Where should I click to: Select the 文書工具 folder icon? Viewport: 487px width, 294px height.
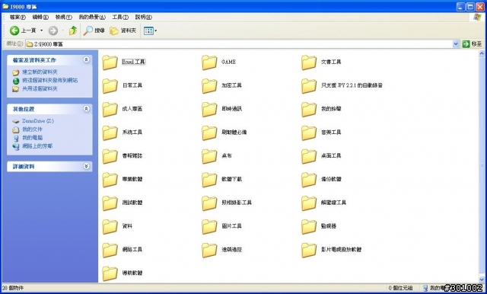tap(309, 62)
